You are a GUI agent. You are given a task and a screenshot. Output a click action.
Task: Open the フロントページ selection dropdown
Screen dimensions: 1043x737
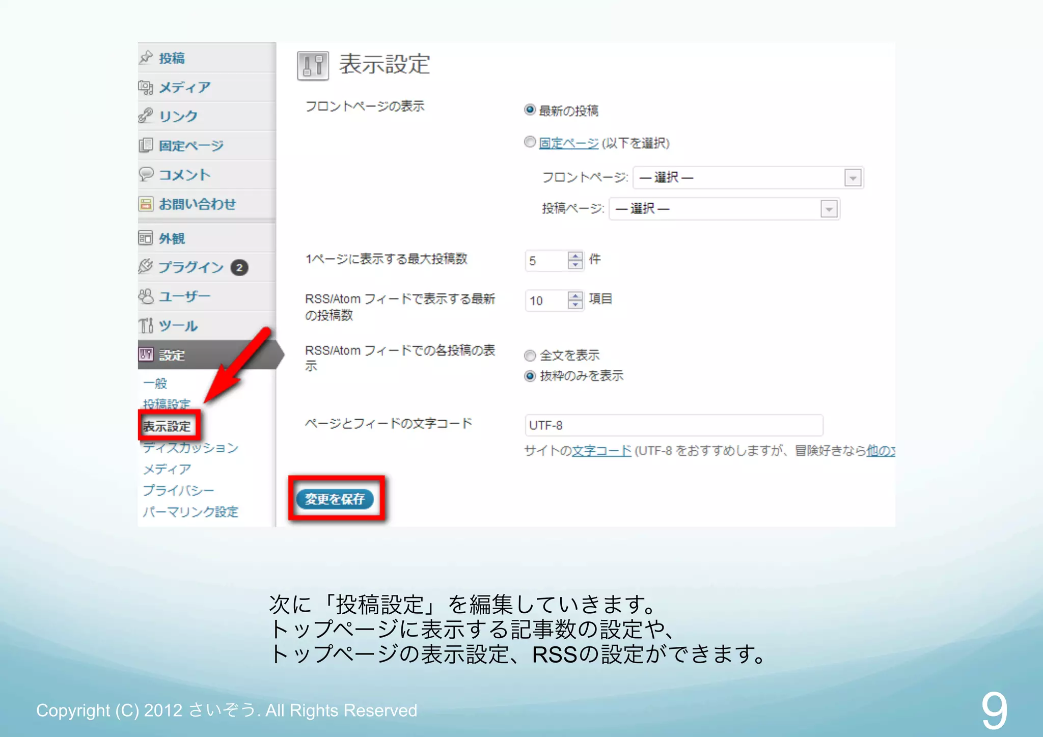pos(748,177)
